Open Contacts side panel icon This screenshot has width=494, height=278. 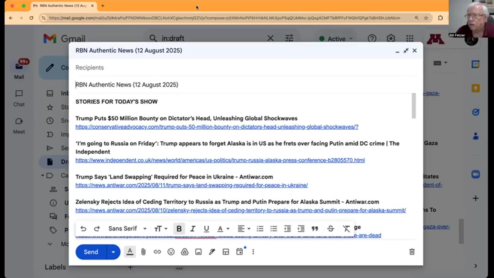coord(475,136)
